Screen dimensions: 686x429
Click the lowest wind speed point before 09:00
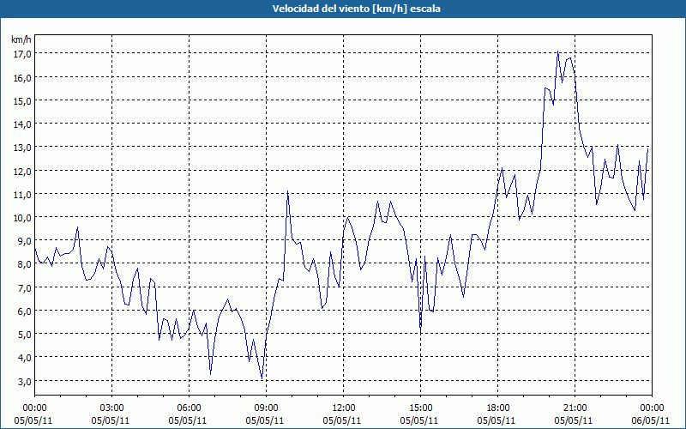(x=262, y=378)
